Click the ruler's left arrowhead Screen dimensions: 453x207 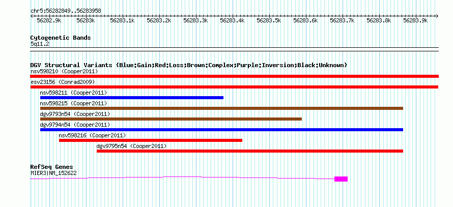(32, 16)
